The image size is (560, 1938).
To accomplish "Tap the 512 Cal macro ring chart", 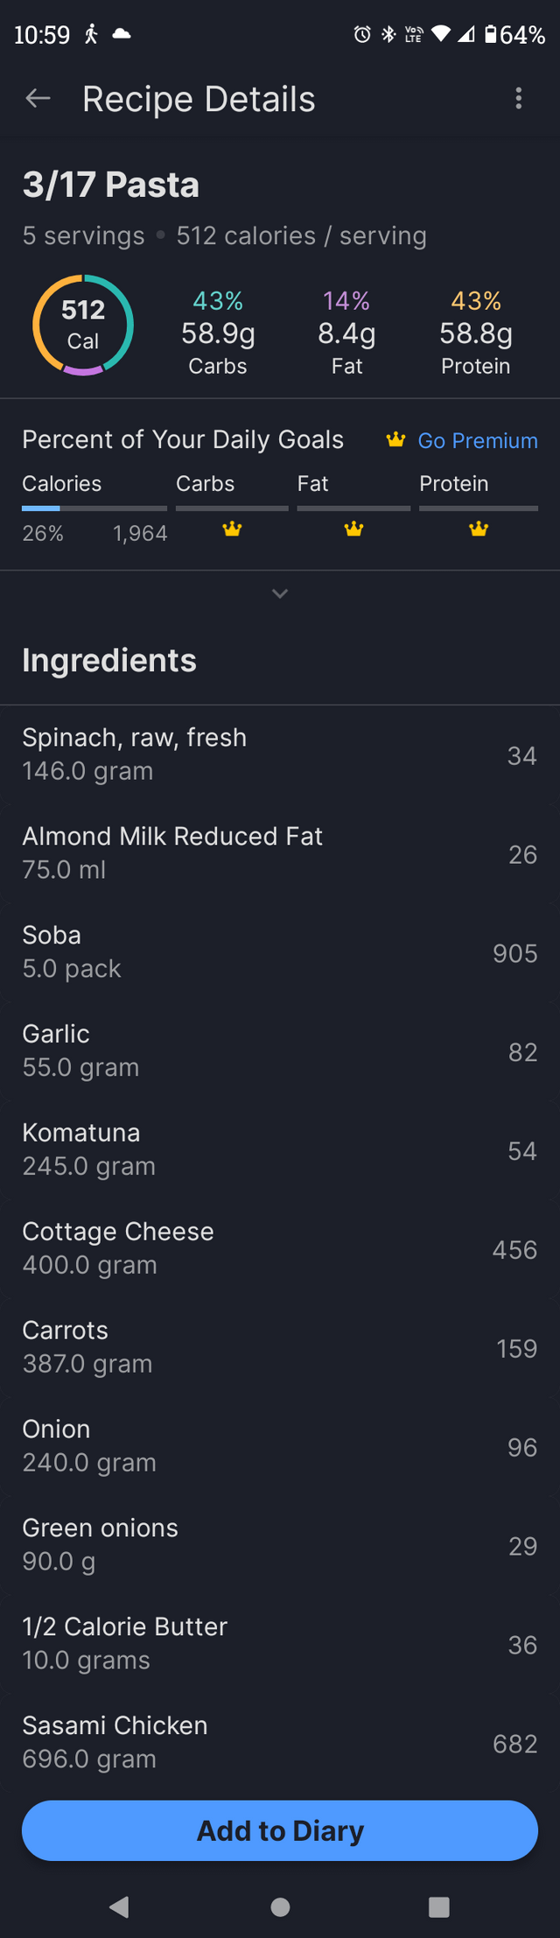I will [x=83, y=326].
